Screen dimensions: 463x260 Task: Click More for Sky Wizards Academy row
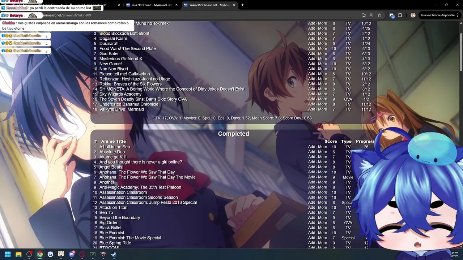click(323, 94)
